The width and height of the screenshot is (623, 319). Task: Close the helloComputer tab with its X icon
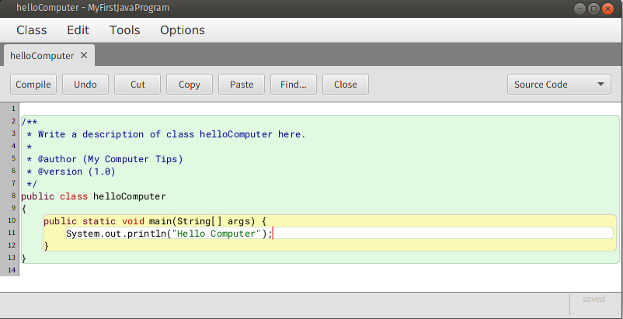click(x=84, y=56)
